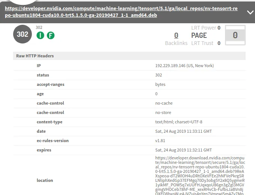This screenshot has width=255, height=195.
Task: Collapse the URL panel with the chevron
Action: pos(250,12)
